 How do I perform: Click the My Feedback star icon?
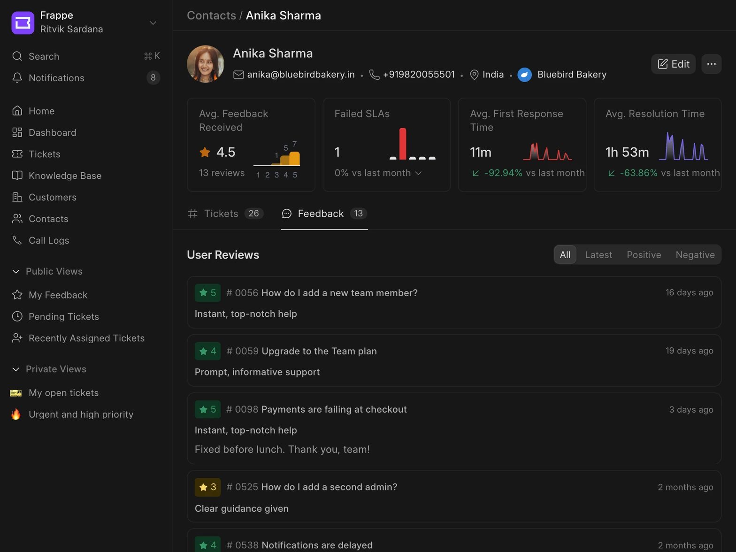[17, 295]
